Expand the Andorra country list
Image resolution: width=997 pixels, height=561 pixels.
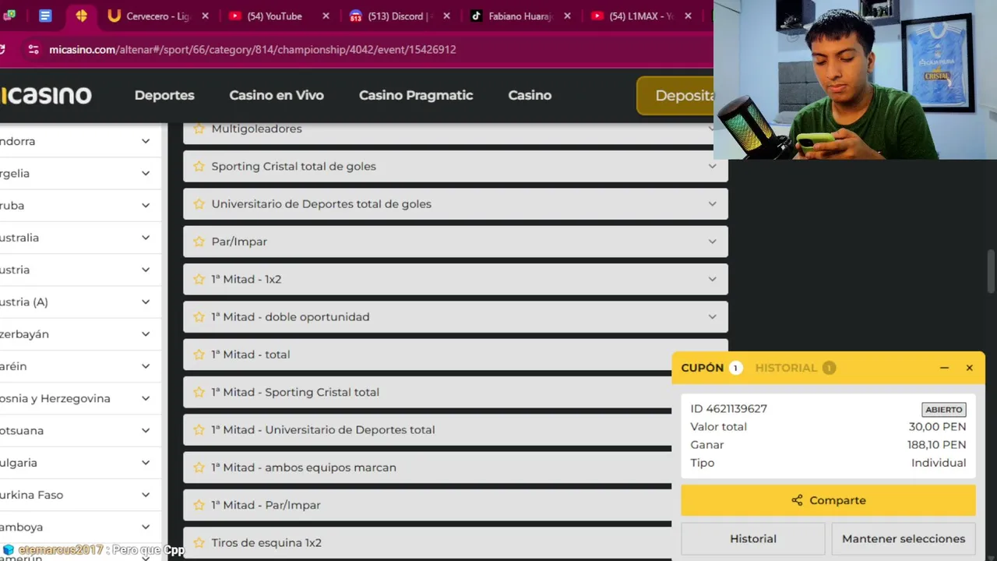click(146, 141)
